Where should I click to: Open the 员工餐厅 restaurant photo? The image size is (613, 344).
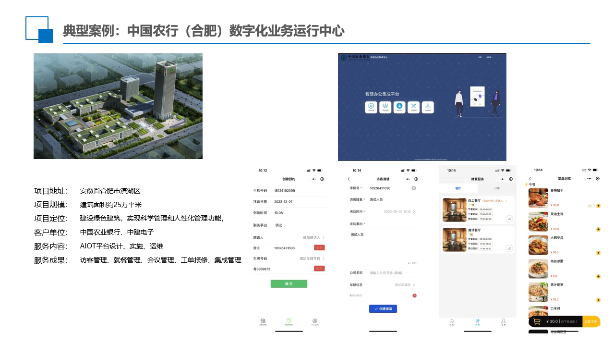(x=454, y=211)
